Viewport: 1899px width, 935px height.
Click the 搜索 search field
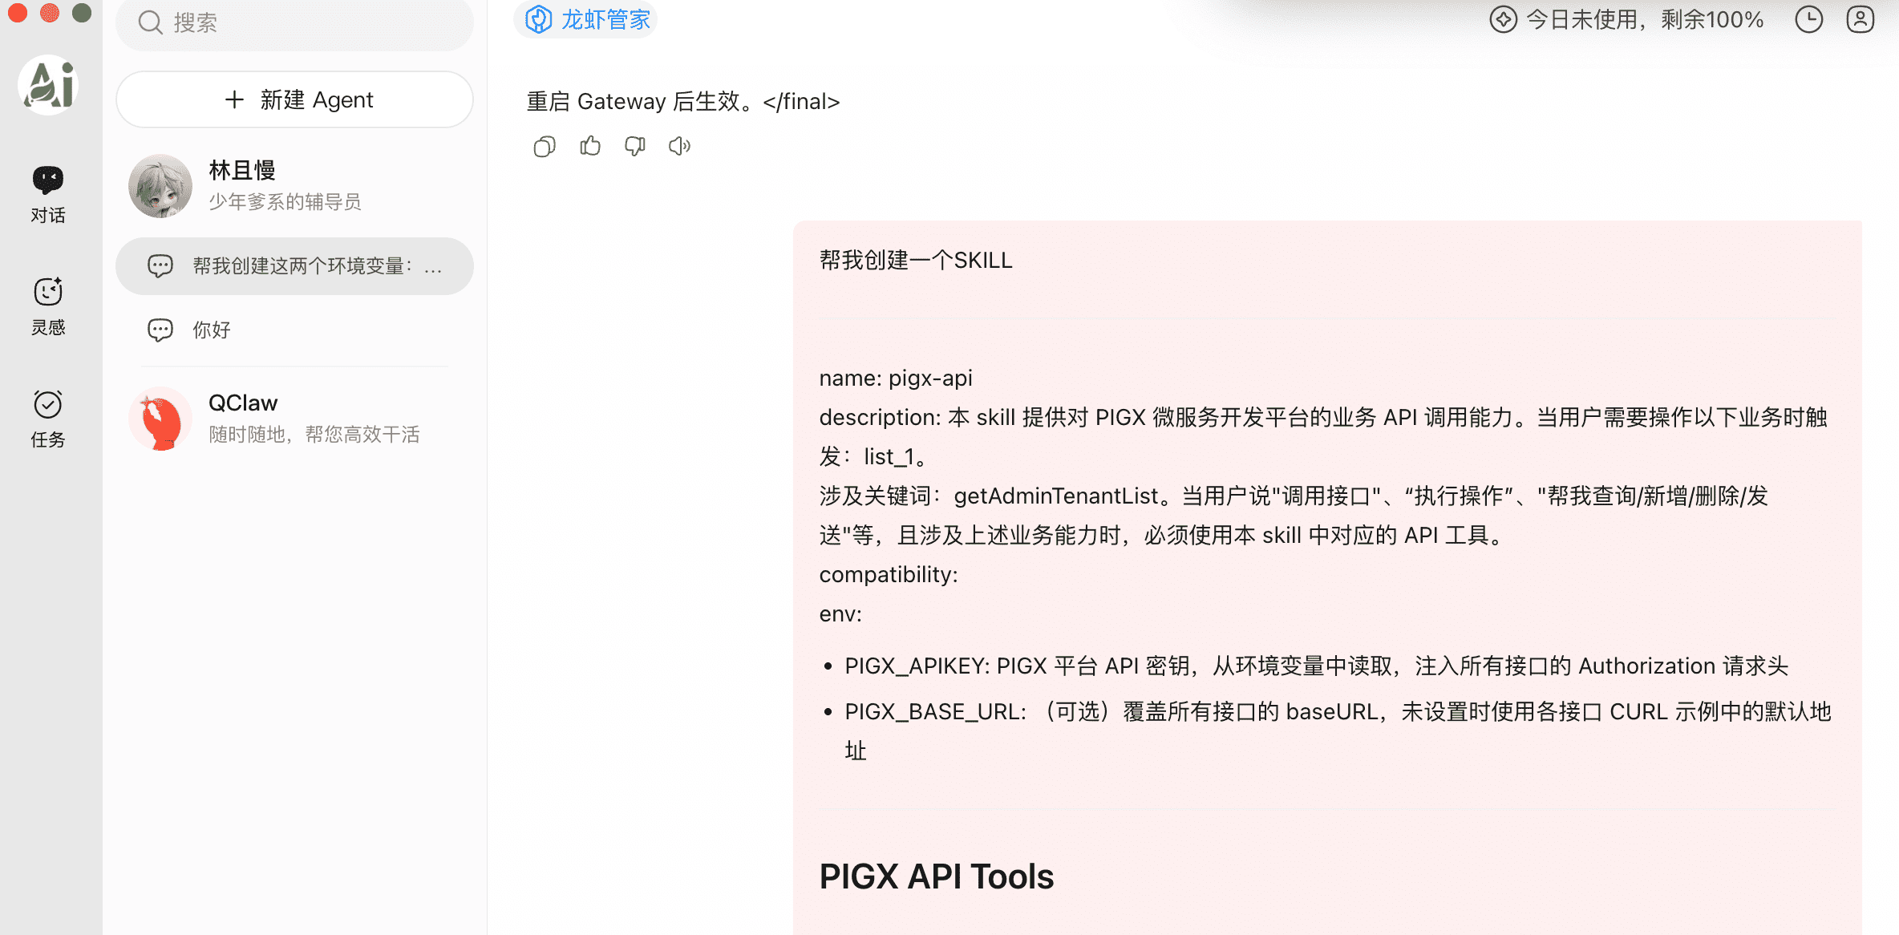294,22
